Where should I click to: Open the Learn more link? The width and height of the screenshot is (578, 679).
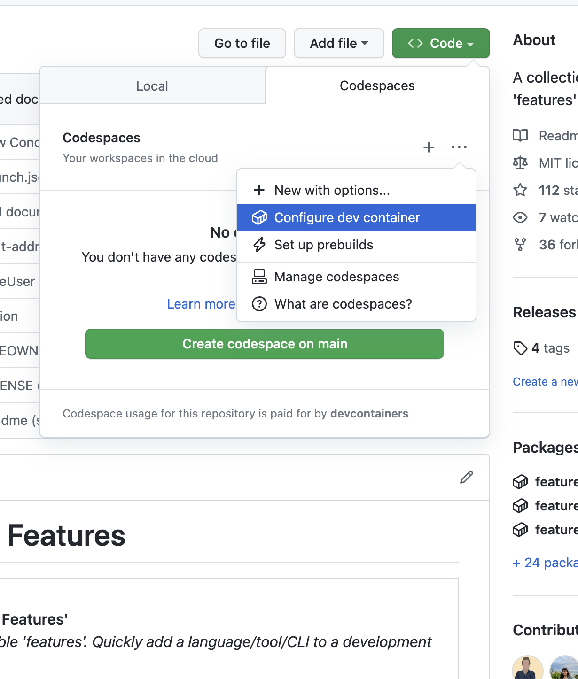pos(201,304)
